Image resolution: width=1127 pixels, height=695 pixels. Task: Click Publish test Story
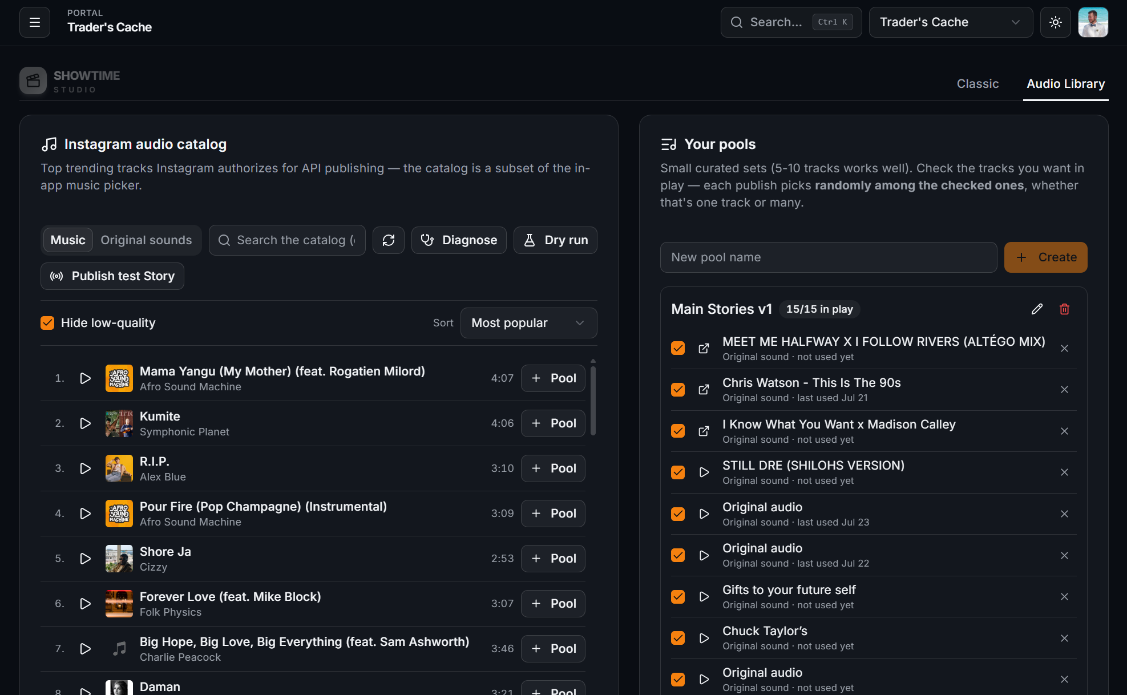(112, 276)
